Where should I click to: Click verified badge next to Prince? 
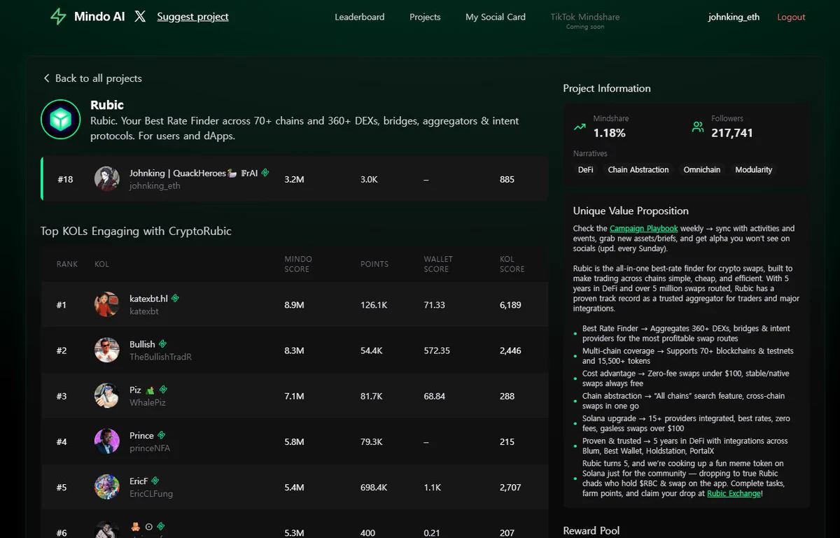(x=161, y=435)
